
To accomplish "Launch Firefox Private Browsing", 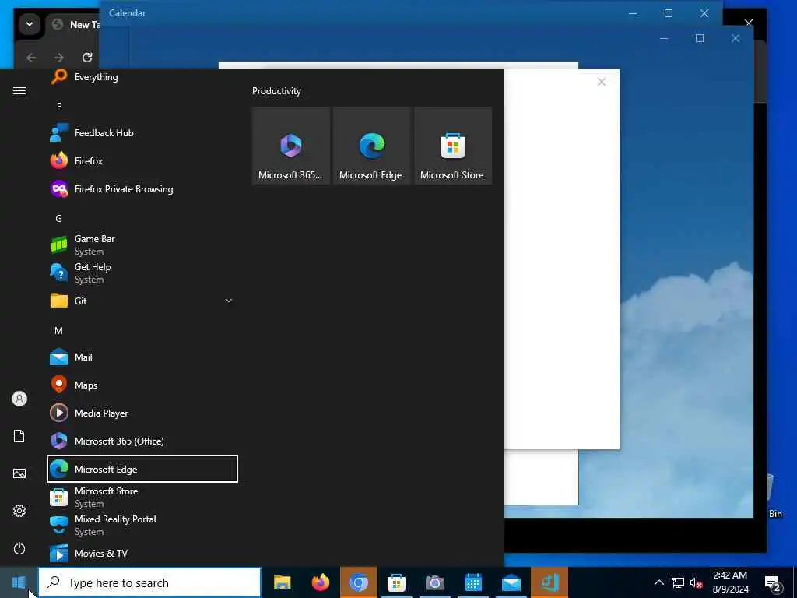I will [x=142, y=189].
